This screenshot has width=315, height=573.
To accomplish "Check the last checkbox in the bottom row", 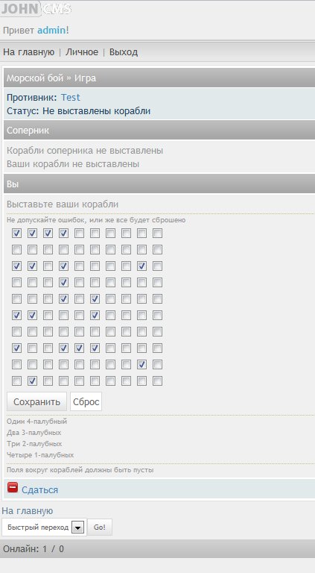I will 158,381.
